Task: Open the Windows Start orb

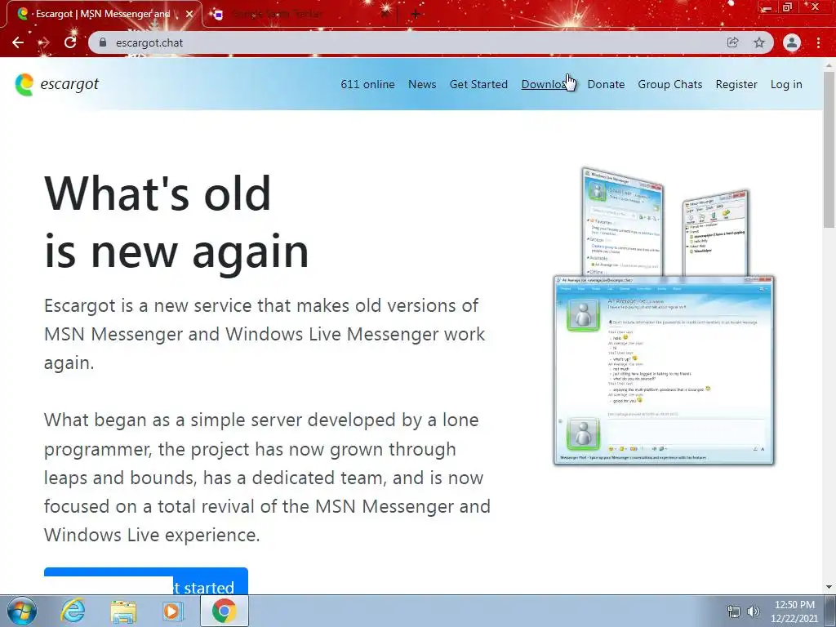Action: tap(22, 611)
